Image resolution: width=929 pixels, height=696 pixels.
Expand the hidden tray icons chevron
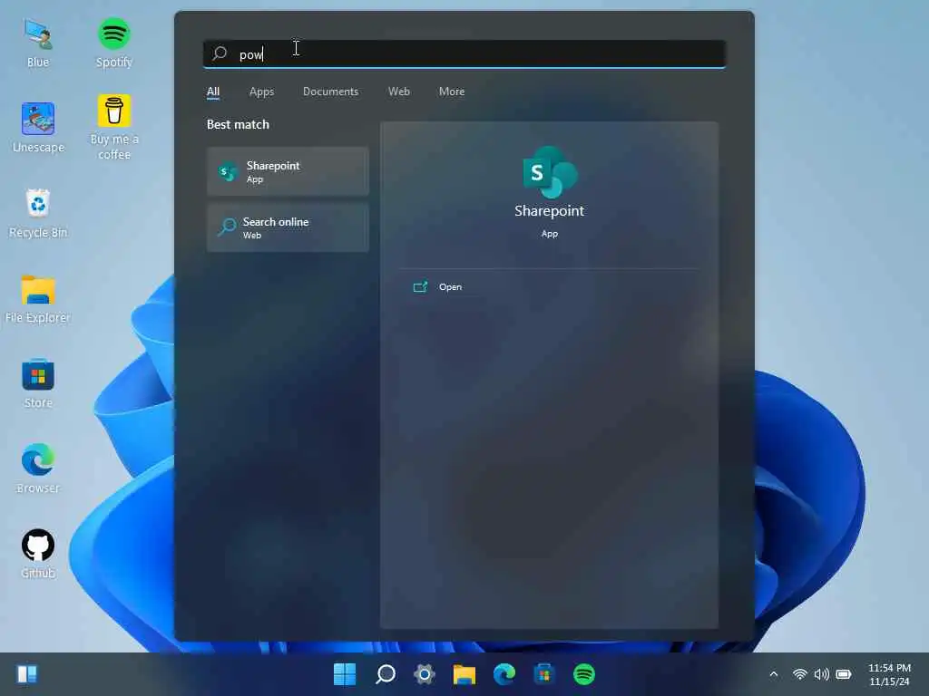click(x=773, y=674)
